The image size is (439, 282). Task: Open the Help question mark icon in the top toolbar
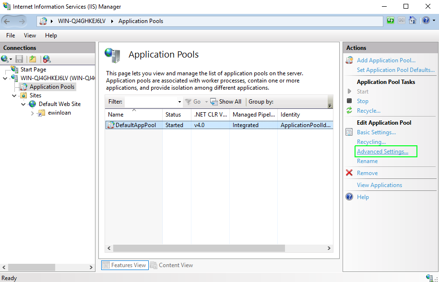[x=426, y=21]
